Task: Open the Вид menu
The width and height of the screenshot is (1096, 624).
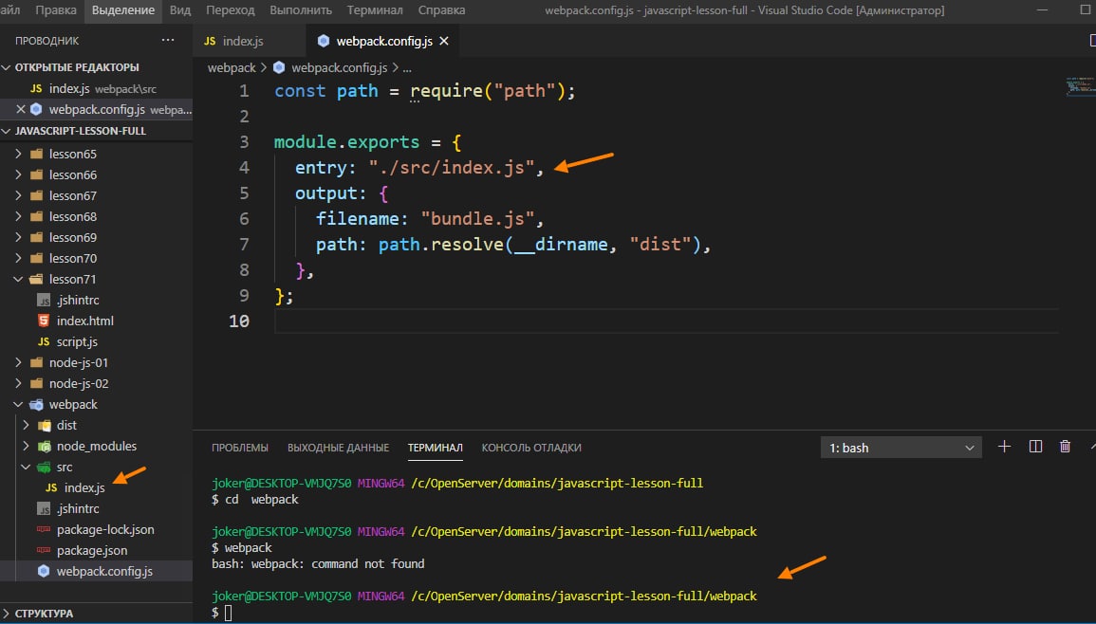Action: 180,10
